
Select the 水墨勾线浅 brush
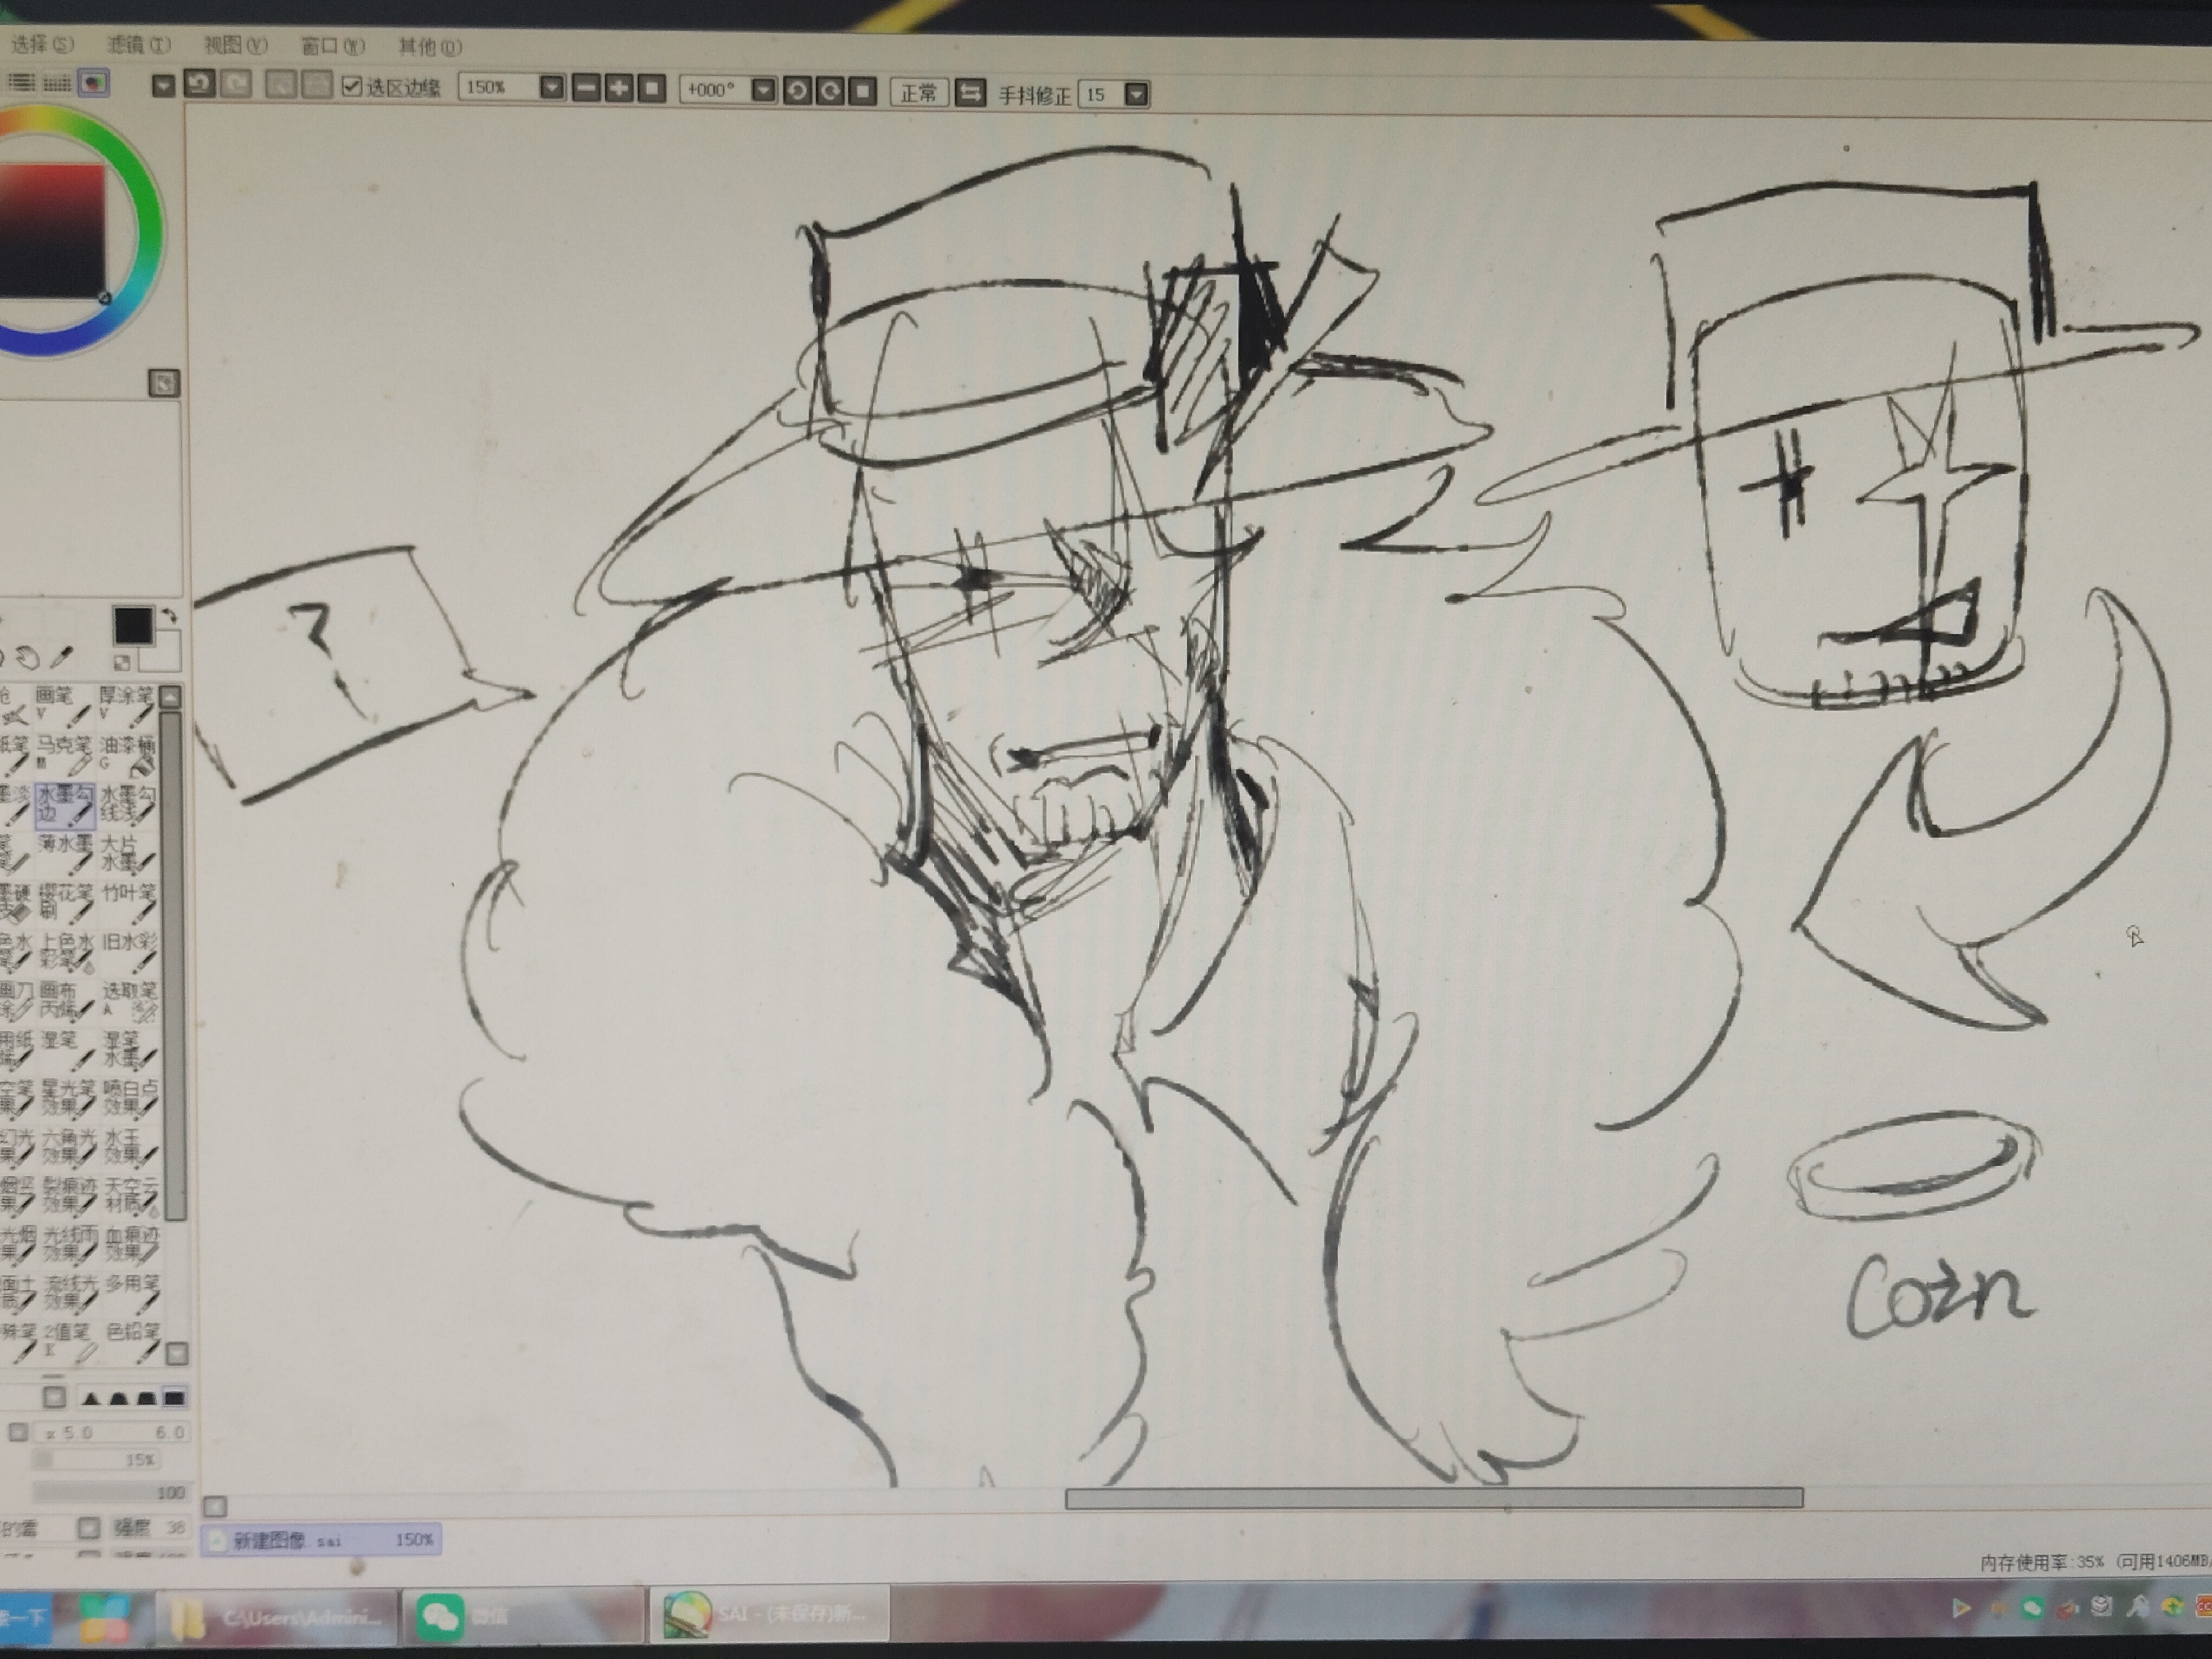(x=128, y=806)
